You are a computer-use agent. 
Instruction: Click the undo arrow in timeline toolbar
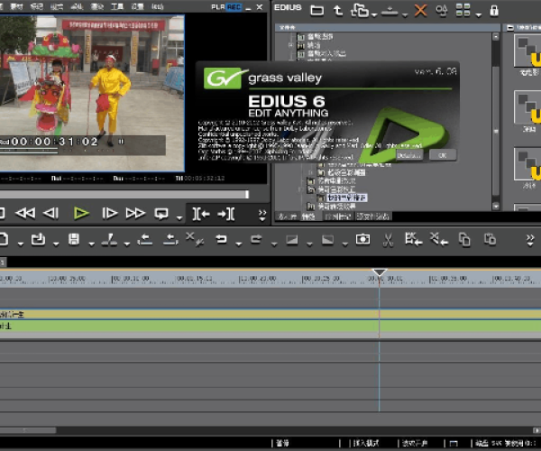221,240
